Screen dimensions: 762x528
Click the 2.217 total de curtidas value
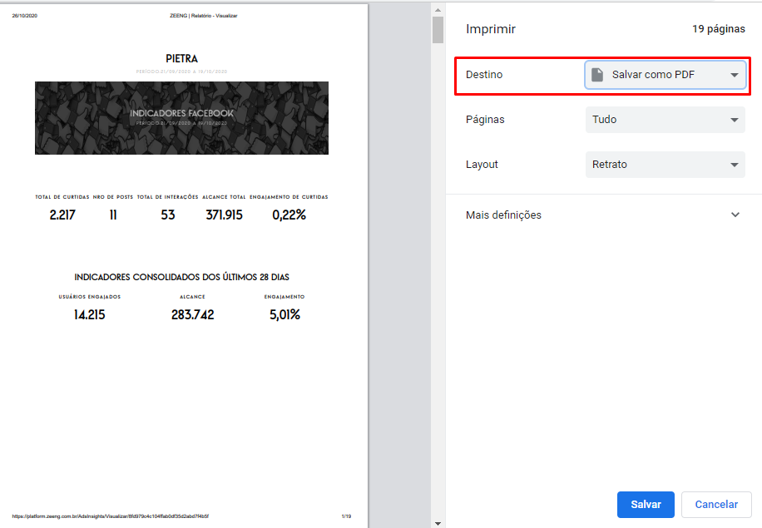click(x=62, y=215)
